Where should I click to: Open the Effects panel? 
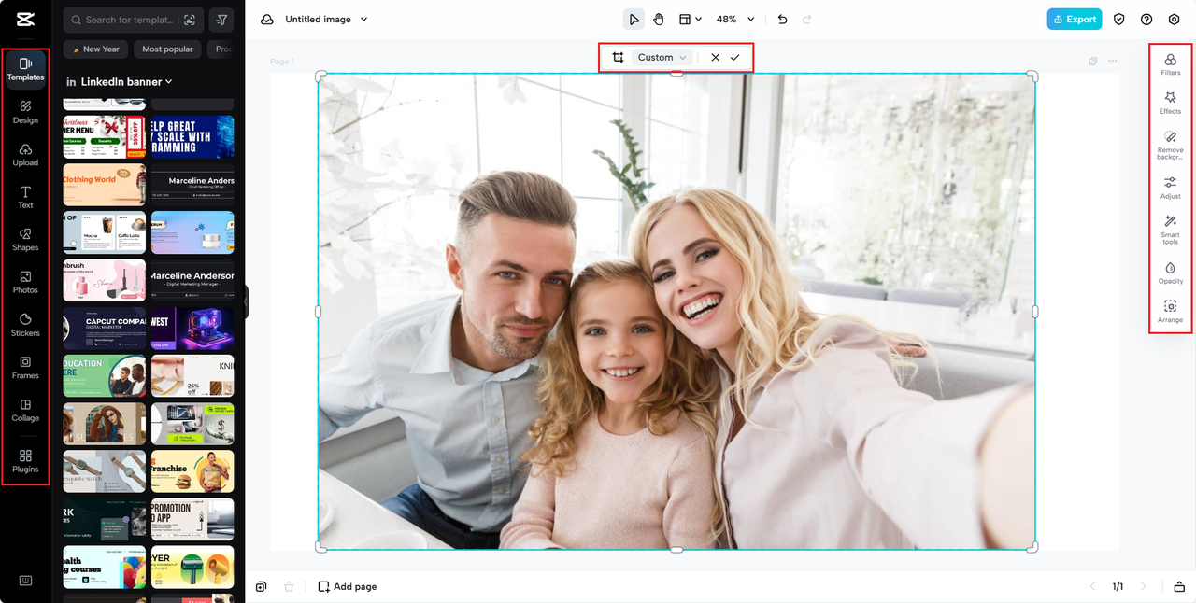(1170, 103)
